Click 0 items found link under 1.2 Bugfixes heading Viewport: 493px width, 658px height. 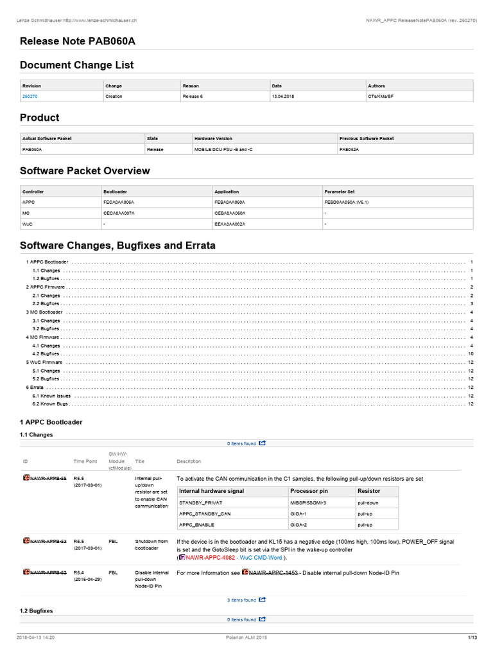[x=241, y=619]
